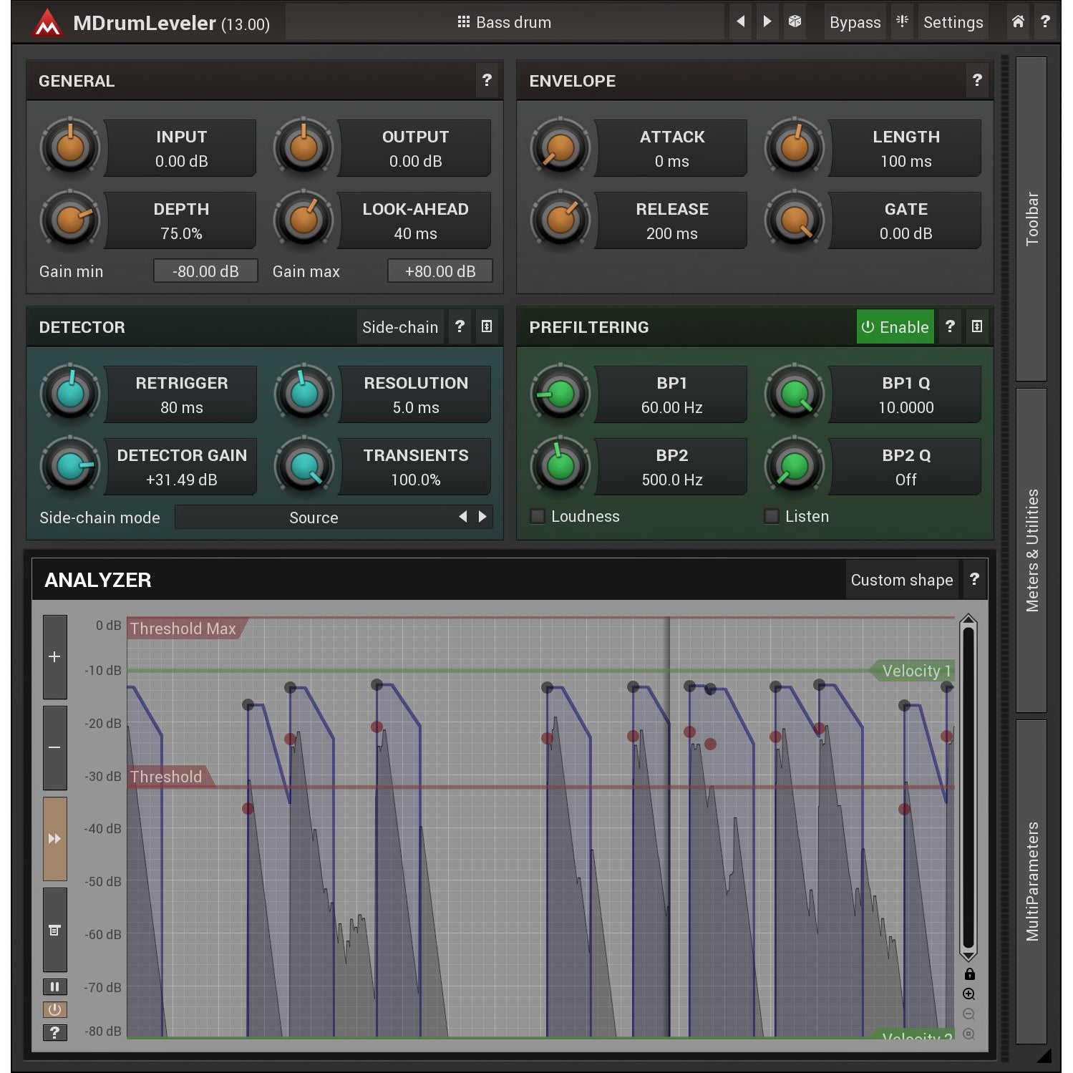Toggle the Prefiltering Enable button
This screenshot has height=1073, width=1073.
coord(895,327)
